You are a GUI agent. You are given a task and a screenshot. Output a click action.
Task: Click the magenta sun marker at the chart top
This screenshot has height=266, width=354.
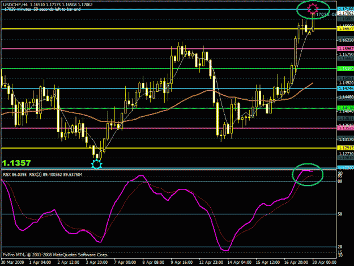point(313,8)
